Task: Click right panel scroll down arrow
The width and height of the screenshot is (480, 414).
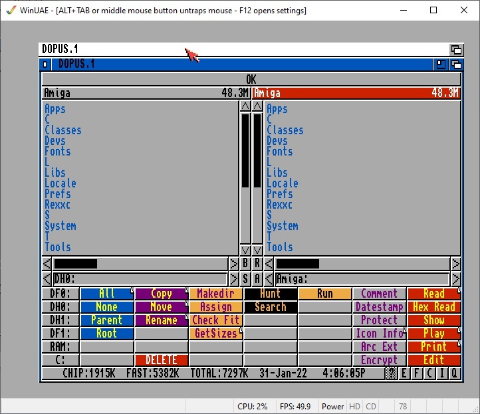Action: point(257,251)
